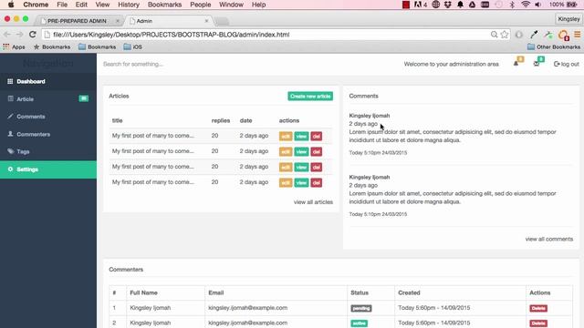Open the Apple menu
The height and width of the screenshot is (328, 584).
point(11,5)
